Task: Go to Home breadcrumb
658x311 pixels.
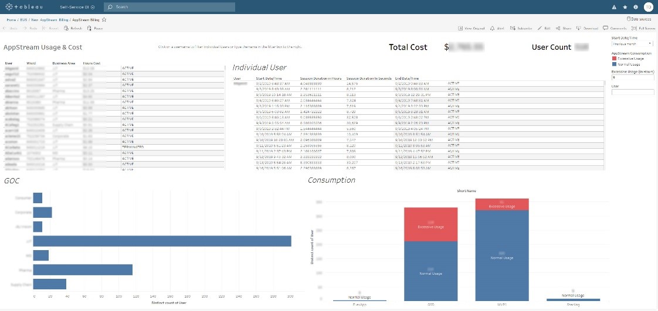Action: click(x=11, y=20)
